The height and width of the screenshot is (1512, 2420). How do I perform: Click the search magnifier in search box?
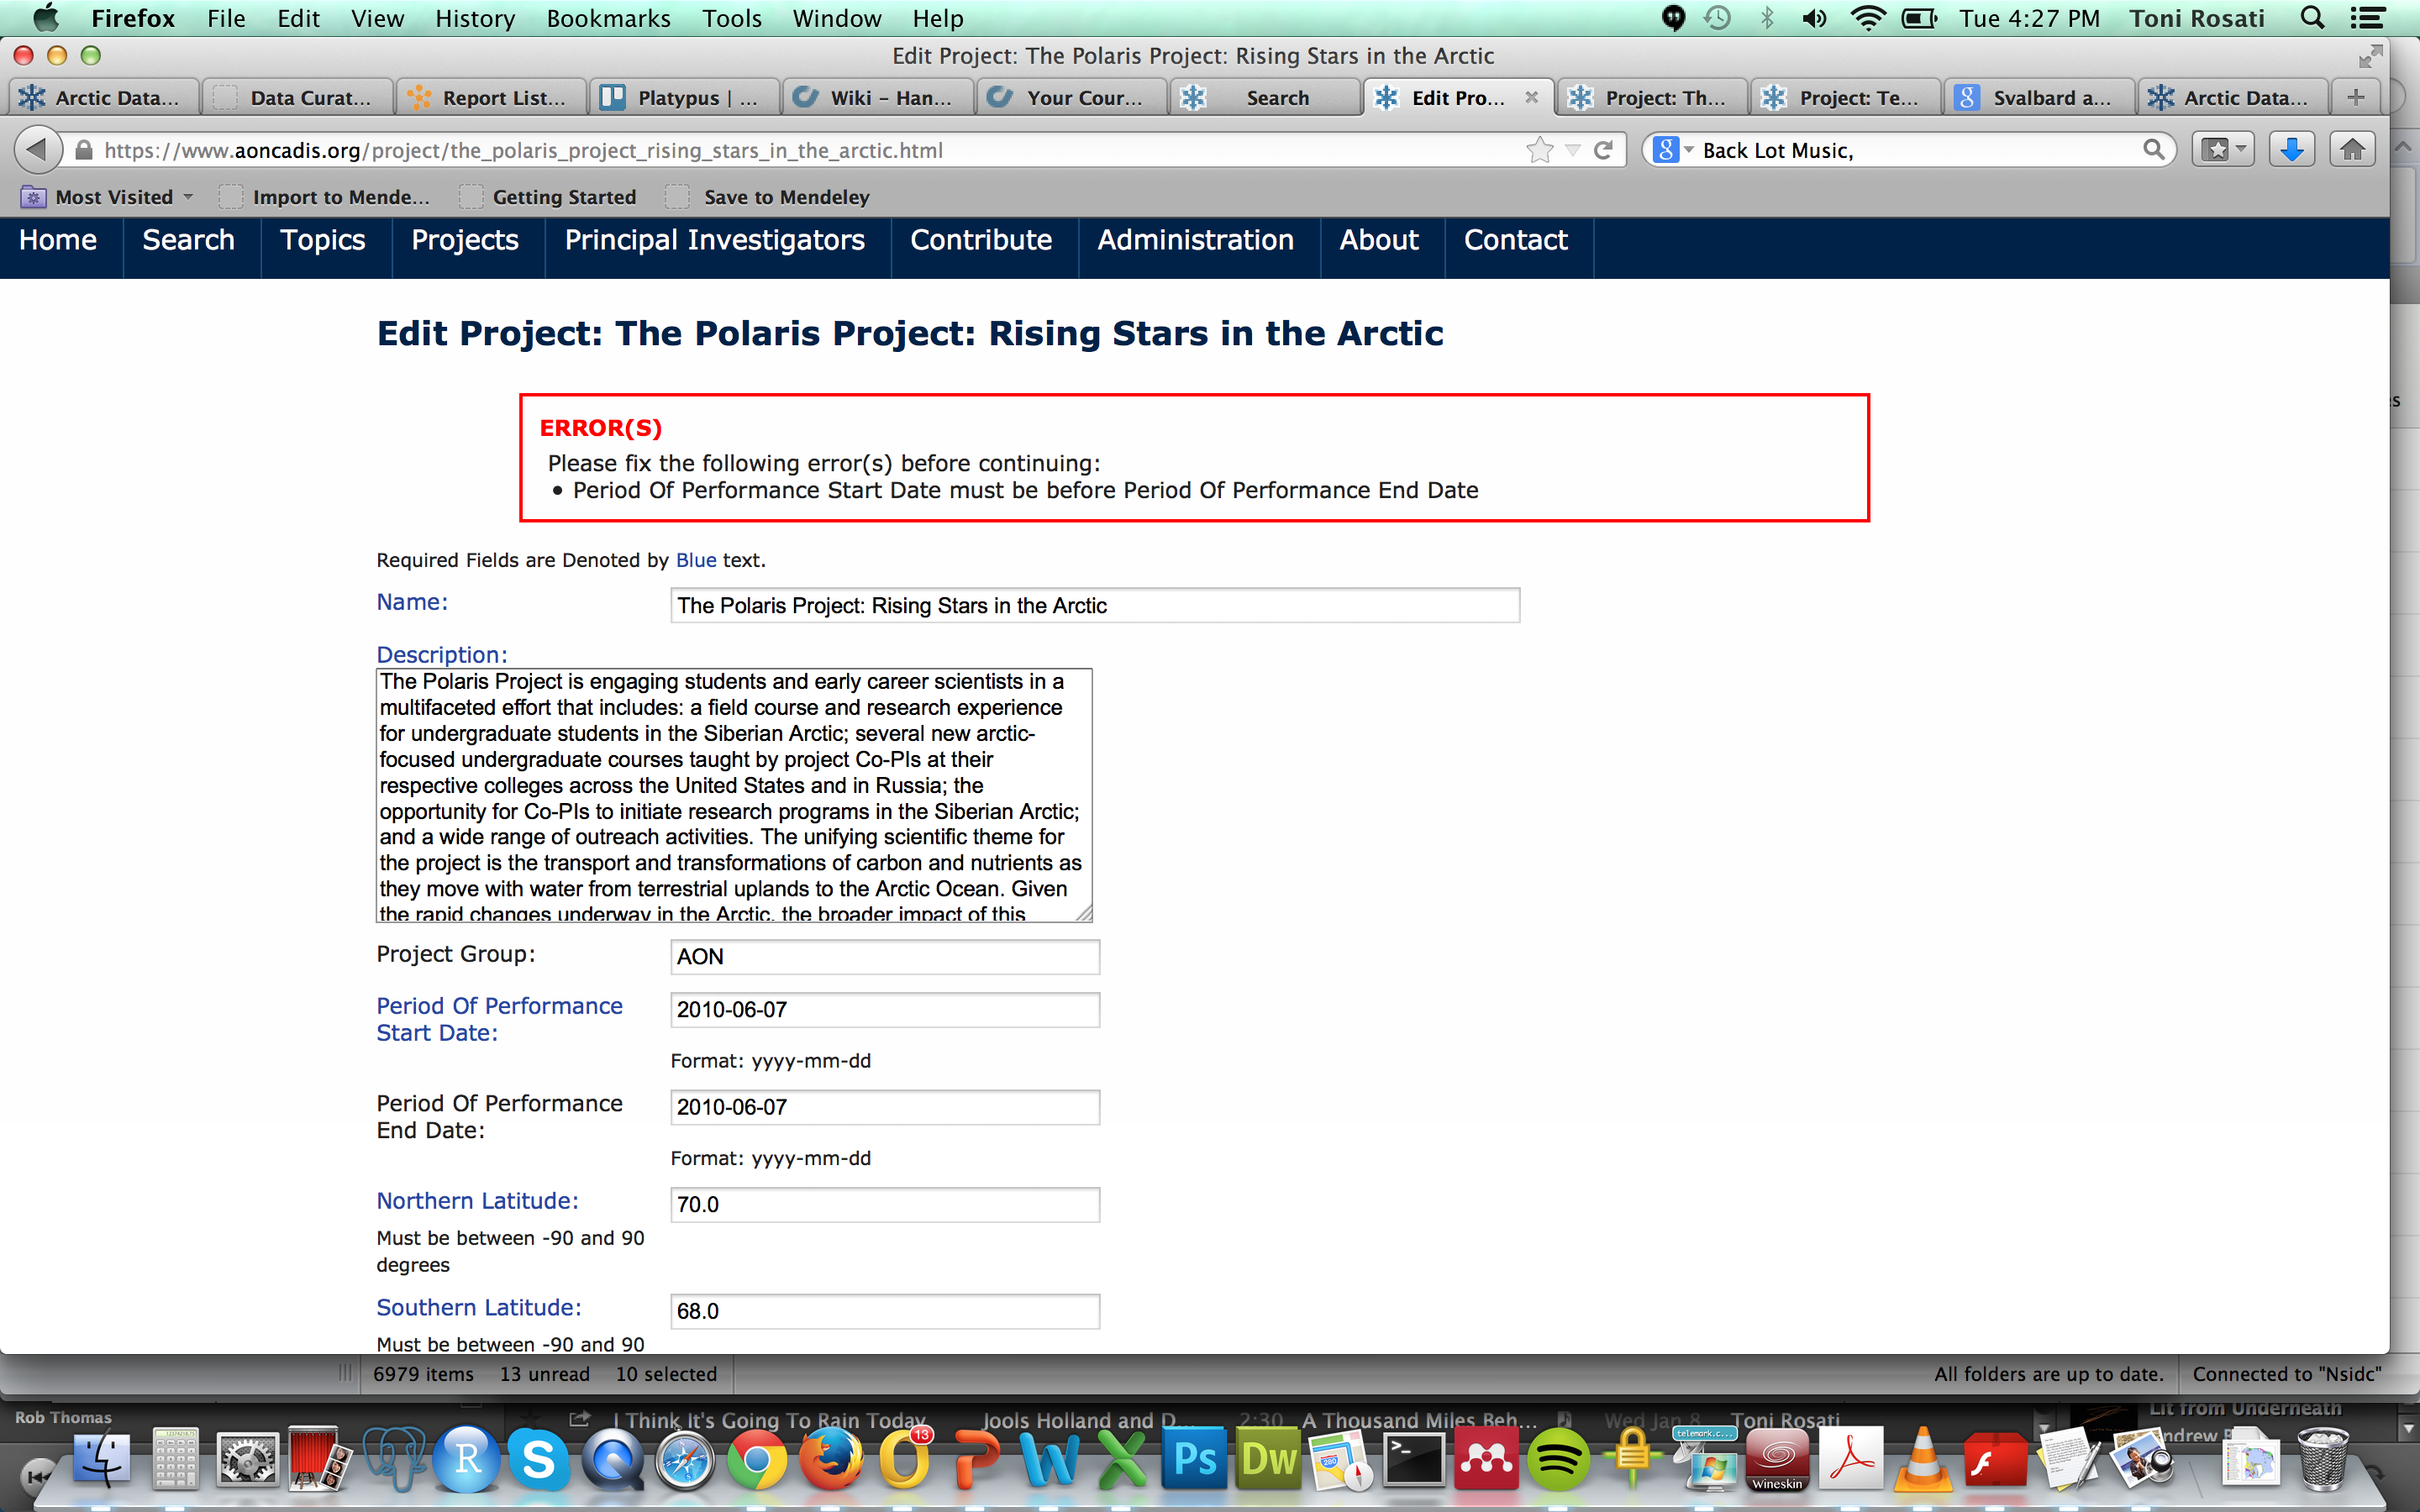2153,150
